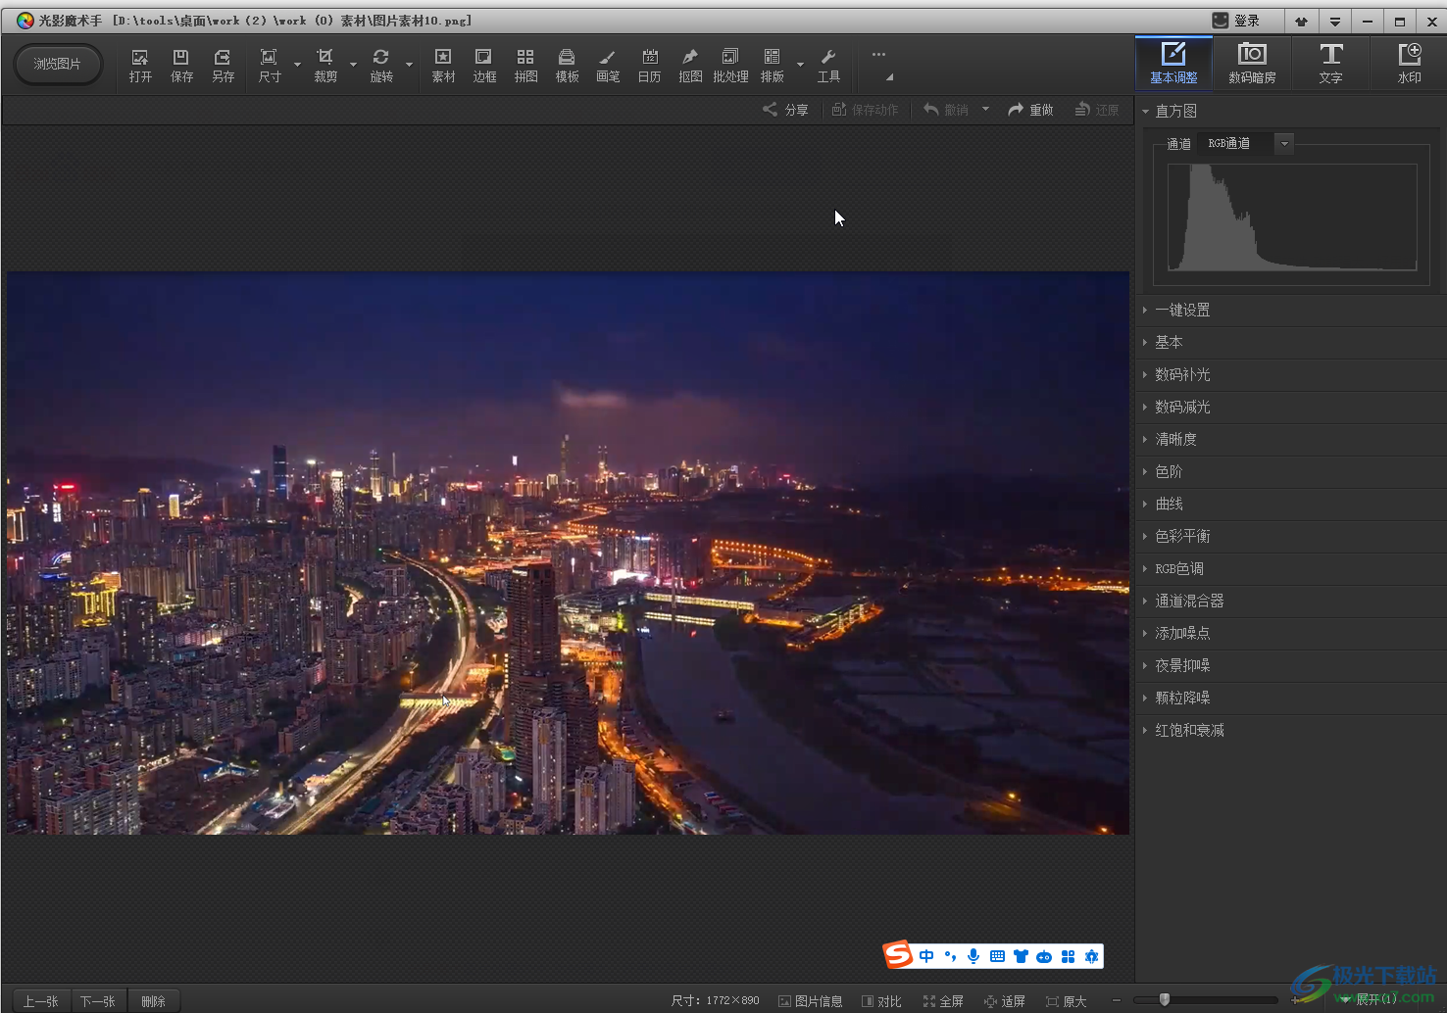The width and height of the screenshot is (1447, 1013).
Task: Toggle 对比 (Compare) view
Action: tap(881, 1001)
